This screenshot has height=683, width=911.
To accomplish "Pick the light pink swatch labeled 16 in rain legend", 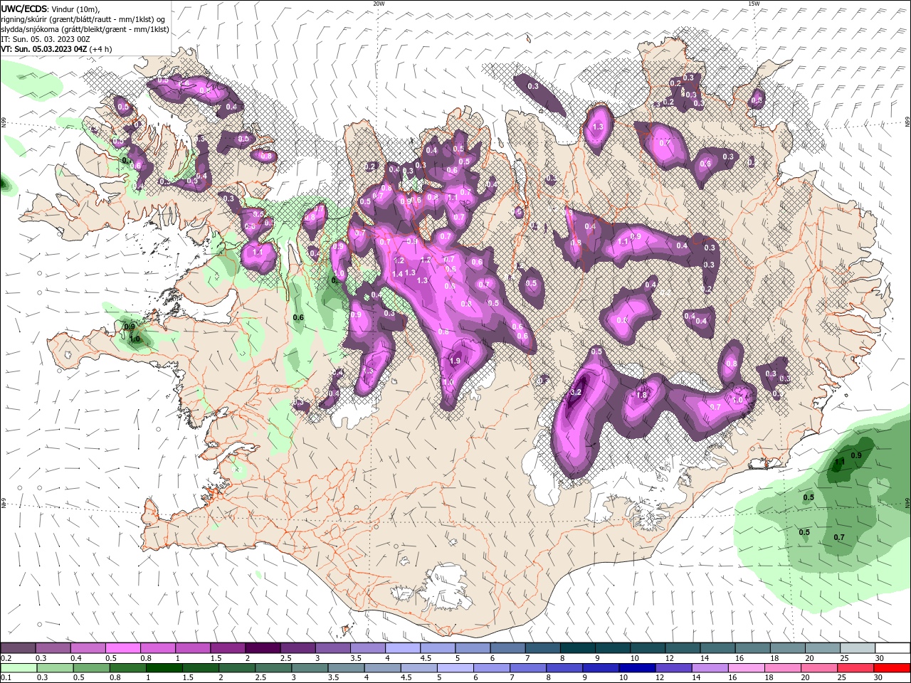I will click(x=746, y=668).
